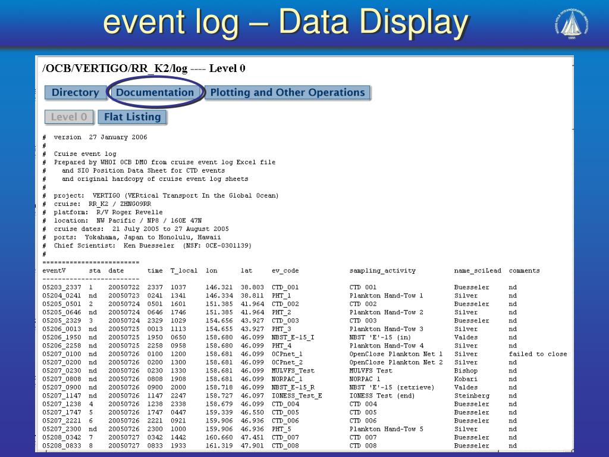Screen dimensions: 609x457
Task: Click event ID 05207_1238
Action: pyautogui.click(x=62, y=404)
